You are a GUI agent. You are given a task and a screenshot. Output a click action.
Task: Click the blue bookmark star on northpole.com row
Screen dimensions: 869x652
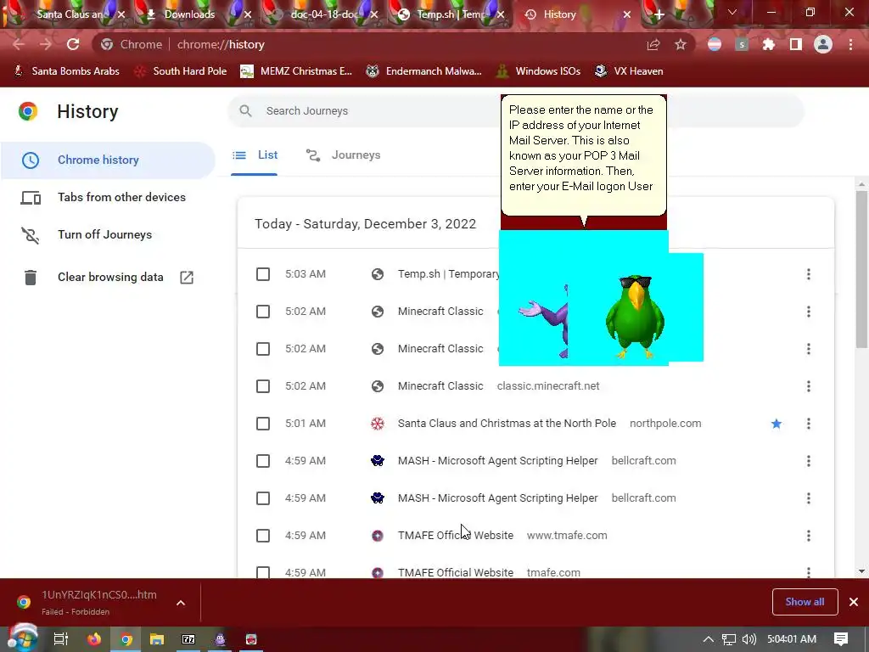coord(776,424)
